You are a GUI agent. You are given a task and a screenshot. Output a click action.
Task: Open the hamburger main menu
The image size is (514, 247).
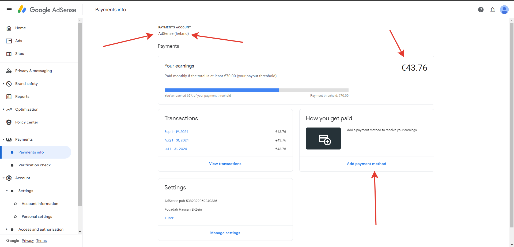tap(9, 10)
